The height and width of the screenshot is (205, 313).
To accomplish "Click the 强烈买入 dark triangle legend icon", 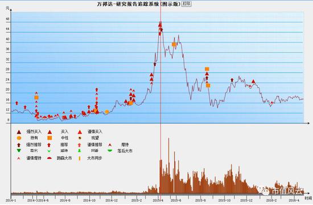I will (19, 132).
